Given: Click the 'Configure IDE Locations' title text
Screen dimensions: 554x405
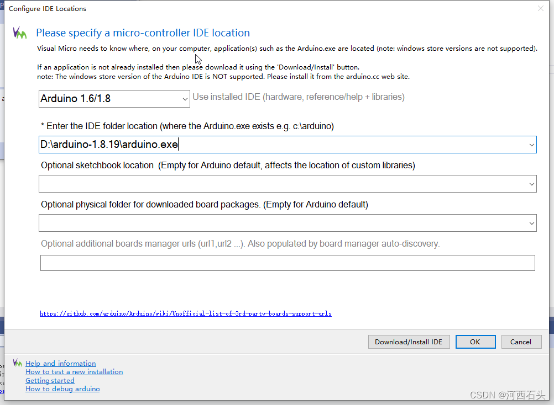Looking at the screenshot, I should (x=48, y=8).
